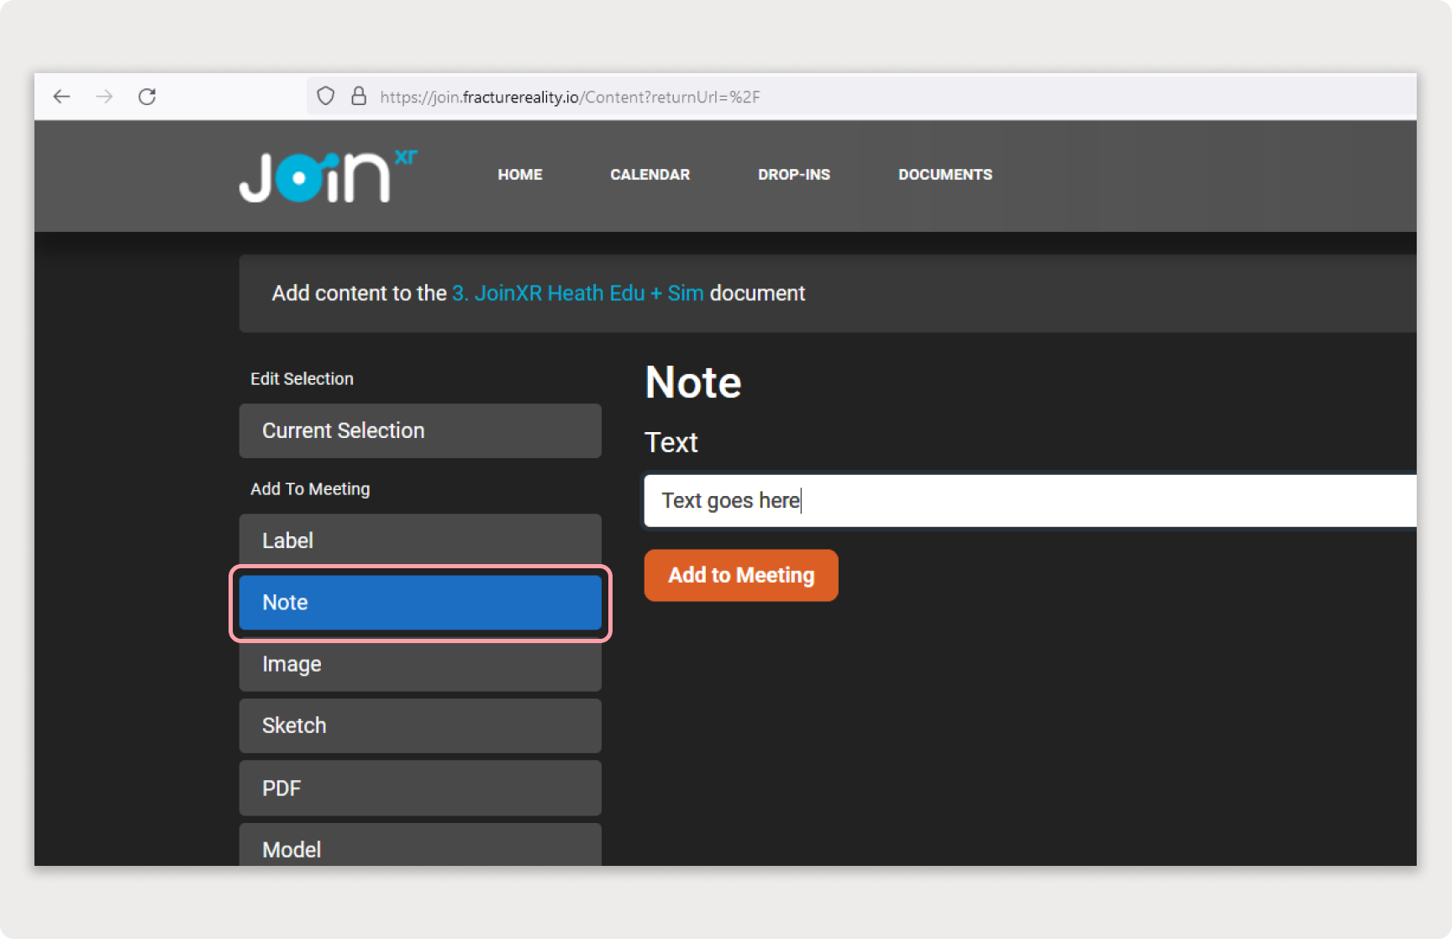
Task: Open the HOME menu item
Action: pos(519,174)
